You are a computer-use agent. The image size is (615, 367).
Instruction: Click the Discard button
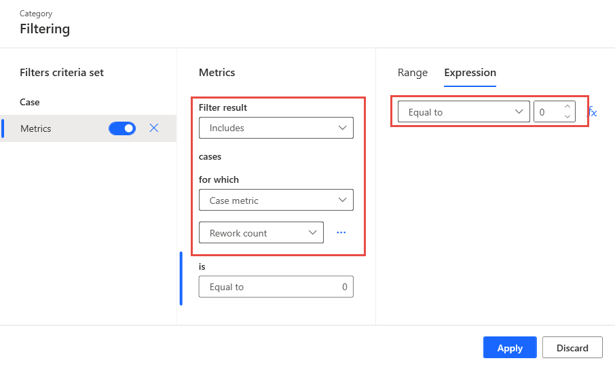tap(572, 348)
